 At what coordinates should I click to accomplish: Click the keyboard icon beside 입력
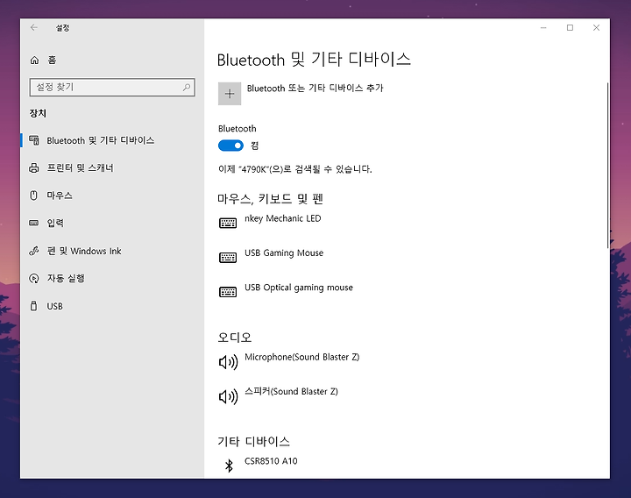coord(34,223)
